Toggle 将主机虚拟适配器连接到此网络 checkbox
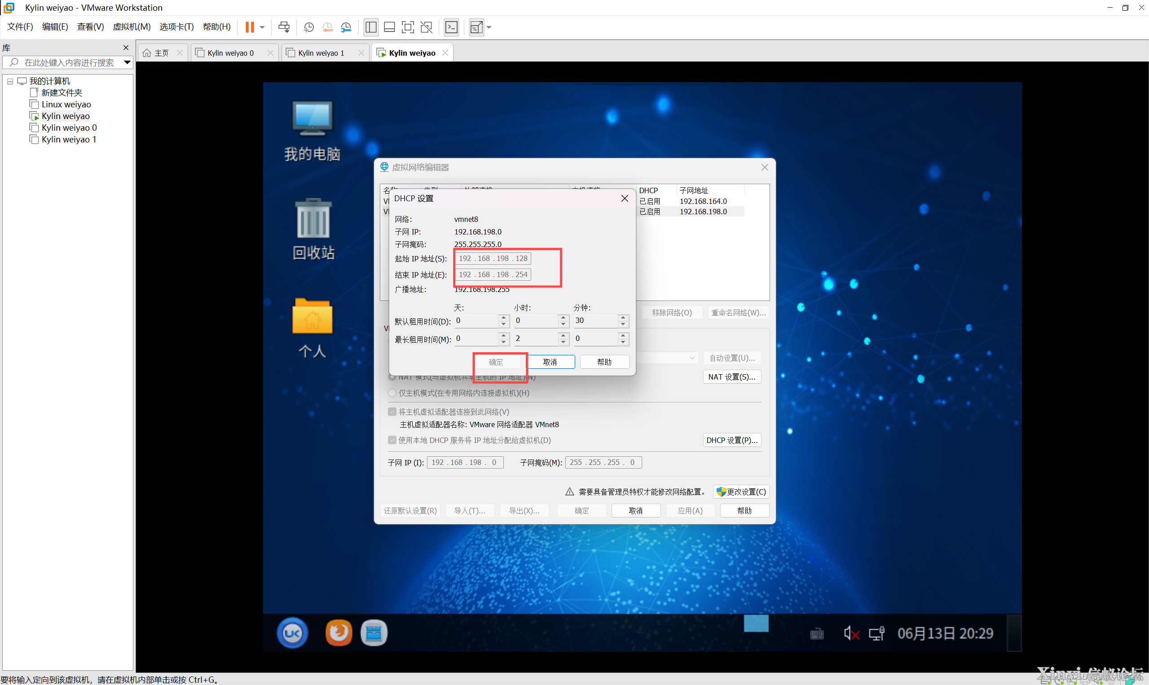This screenshot has width=1149, height=685. click(392, 412)
